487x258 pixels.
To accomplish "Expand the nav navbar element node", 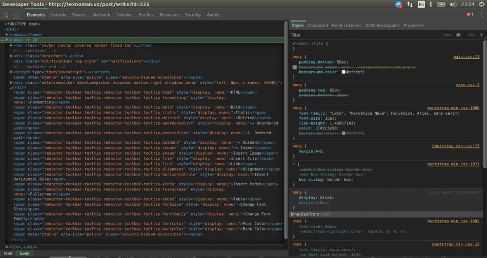I will click(x=11, y=45).
